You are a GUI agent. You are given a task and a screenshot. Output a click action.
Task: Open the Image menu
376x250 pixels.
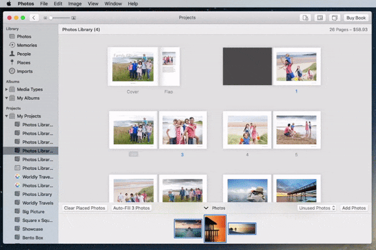pyautogui.click(x=75, y=4)
